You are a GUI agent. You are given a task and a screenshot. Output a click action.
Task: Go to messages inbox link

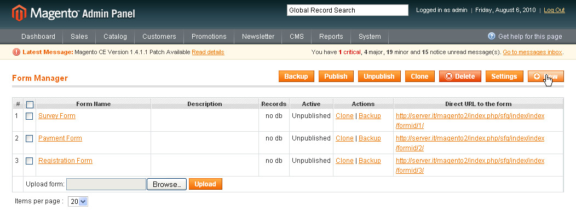(x=532, y=52)
